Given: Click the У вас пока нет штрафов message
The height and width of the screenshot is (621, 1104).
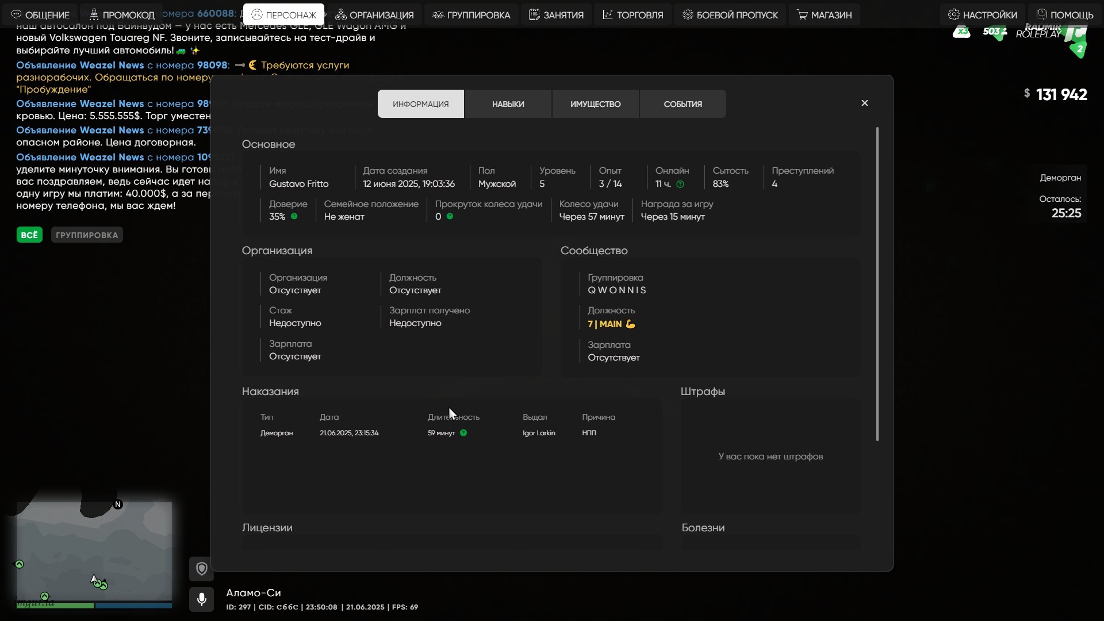Looking at the screenshot, I should (x=770, y=457).
